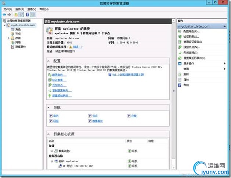This screenshot has width=231, height=178.
Task: Click the online status icon for 群集磁盘2
Action: [x=130, y=151]
